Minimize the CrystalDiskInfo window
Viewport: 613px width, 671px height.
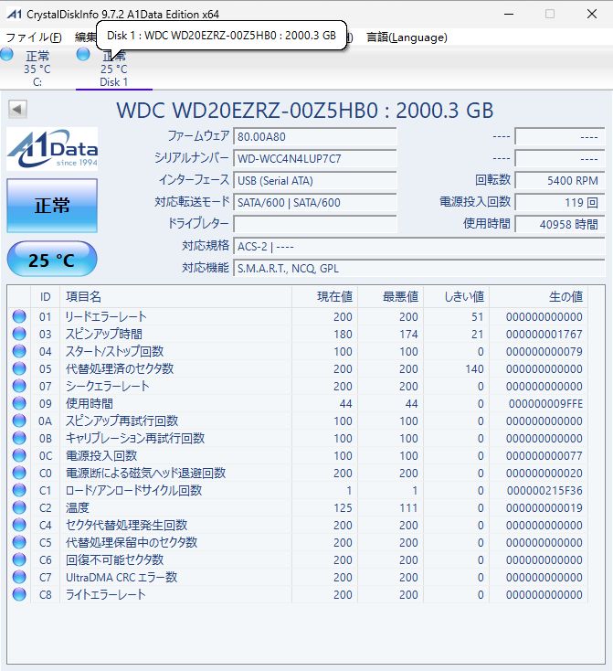[509, 14]
